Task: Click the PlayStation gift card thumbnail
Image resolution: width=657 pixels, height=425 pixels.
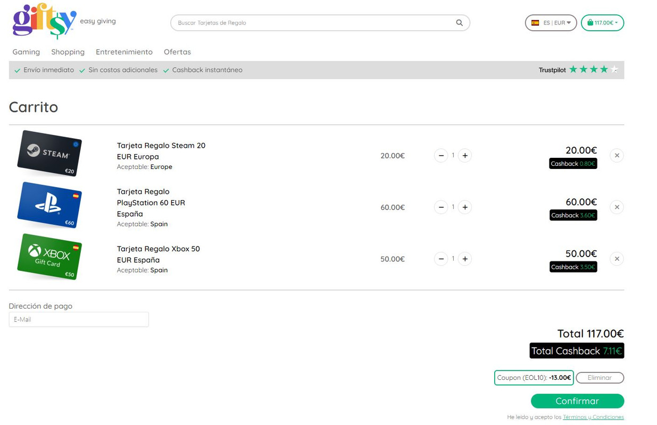Action: (49, 205)
